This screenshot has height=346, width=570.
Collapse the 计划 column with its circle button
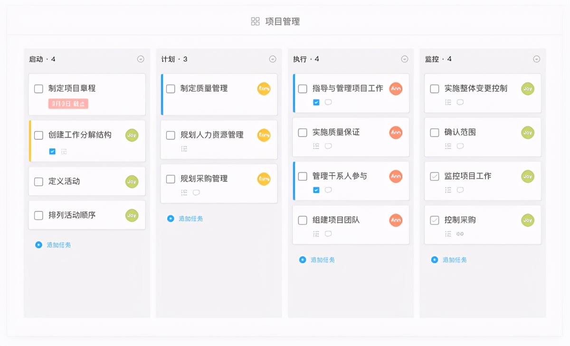(272, 59)
